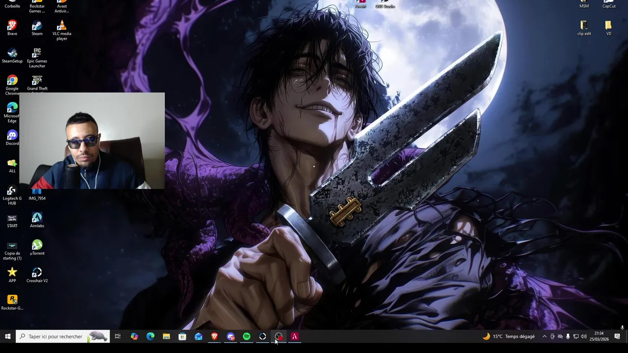Switch to Brave in the taskbar
The image size is (628, 353).
coord(214,336)
